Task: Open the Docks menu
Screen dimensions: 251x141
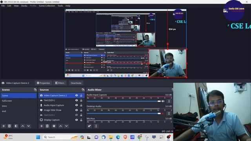Action: 24,6
